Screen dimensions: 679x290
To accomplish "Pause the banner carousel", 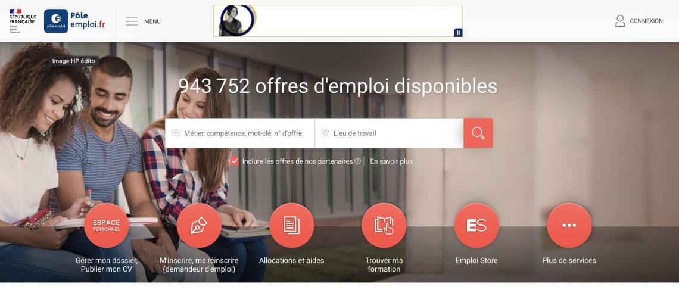I will pos(458,33).
